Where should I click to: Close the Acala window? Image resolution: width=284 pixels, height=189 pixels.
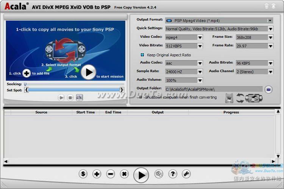[273, 6]
